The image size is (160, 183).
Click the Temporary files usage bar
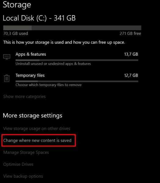[x=77, y=81]
